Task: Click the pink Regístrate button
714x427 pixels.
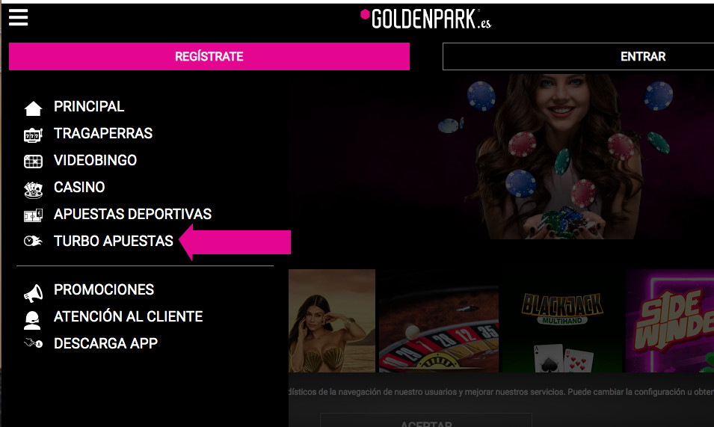Action: [209, 56]
